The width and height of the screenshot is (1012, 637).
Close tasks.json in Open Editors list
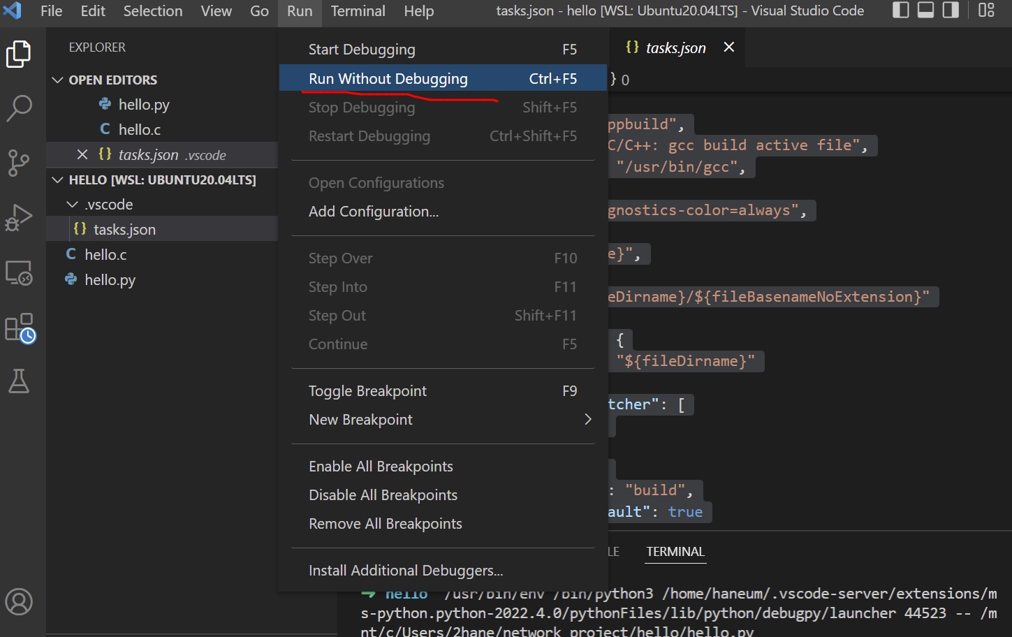[x=82, y=154]
